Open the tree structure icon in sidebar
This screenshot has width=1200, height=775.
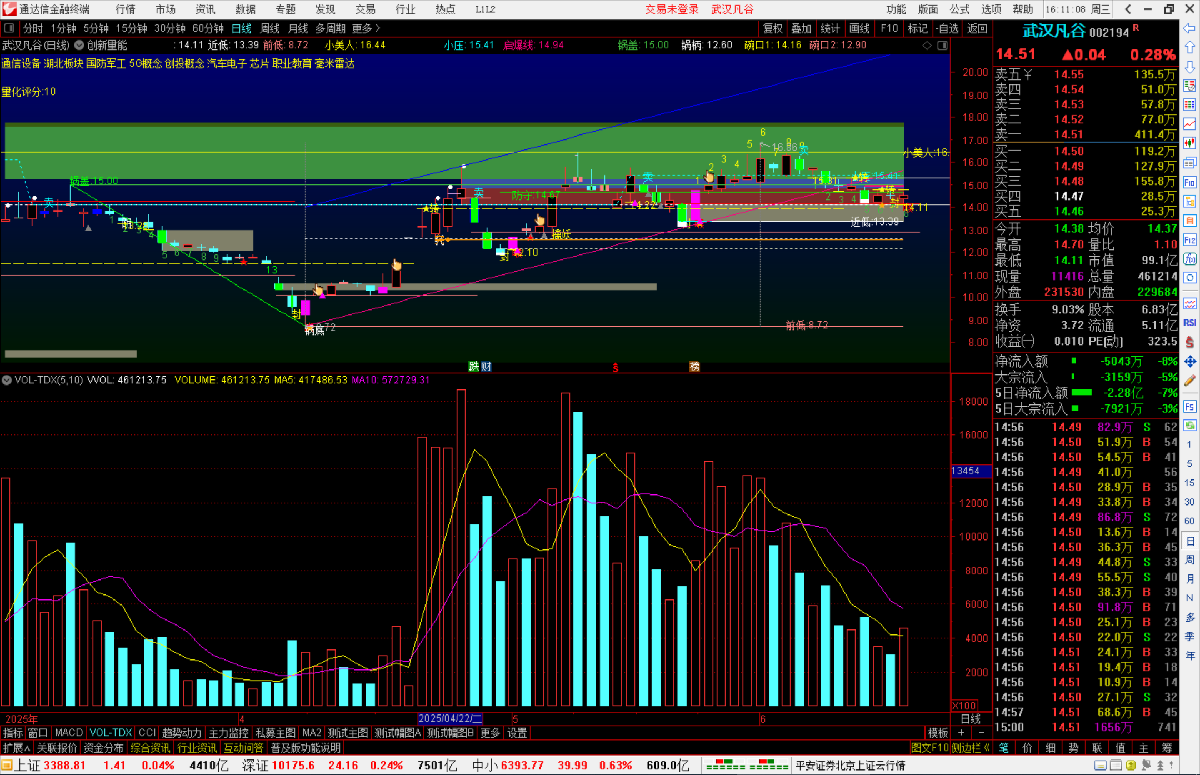[1189, 201]
